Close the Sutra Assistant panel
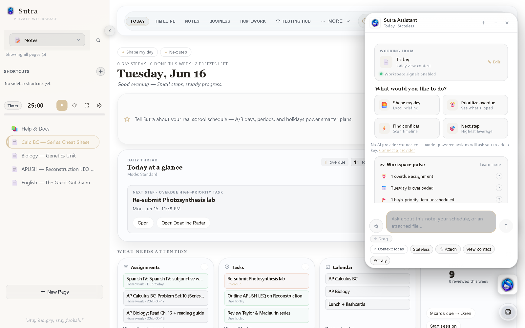This screenshot has width=525, height=328. point(507,23)
